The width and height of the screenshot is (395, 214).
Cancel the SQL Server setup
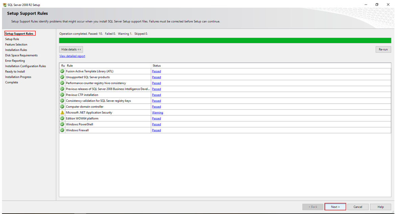point(358,207)
